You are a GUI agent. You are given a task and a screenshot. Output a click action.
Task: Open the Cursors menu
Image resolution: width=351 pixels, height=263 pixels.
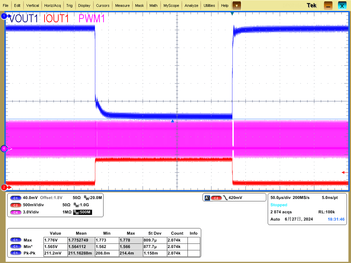102,5
